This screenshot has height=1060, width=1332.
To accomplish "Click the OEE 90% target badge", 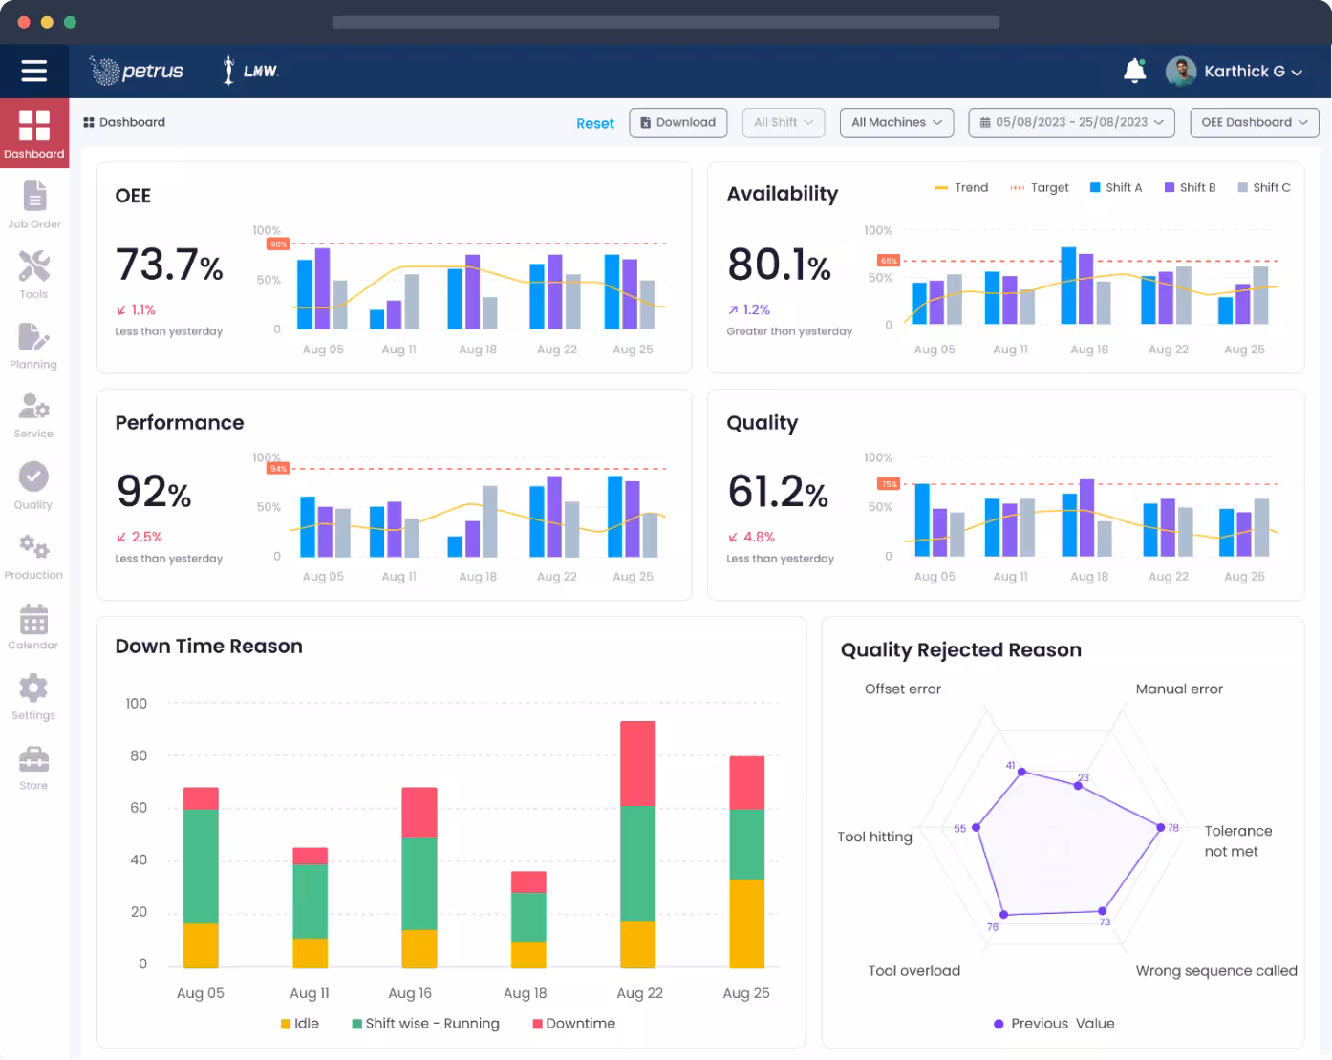I will tap(278, 244).
